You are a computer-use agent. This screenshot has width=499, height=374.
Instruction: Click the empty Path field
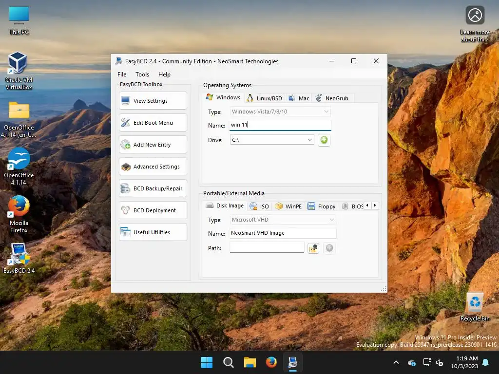[267, 247]
